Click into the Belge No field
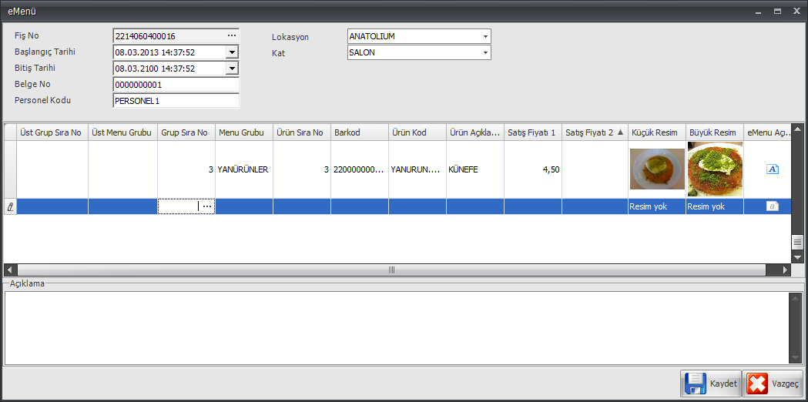Viewport: 808px width, 402px height. (176, 85)
